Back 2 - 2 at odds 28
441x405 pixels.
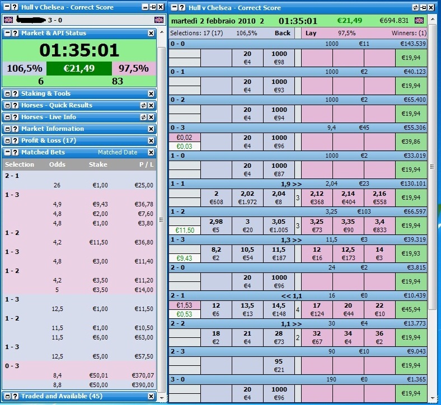click(x=279, y=337)
